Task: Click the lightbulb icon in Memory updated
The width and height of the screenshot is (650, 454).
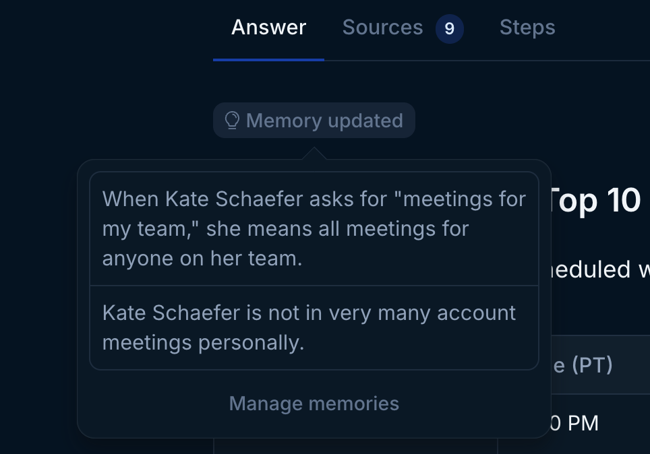Action: click(232, 121)
